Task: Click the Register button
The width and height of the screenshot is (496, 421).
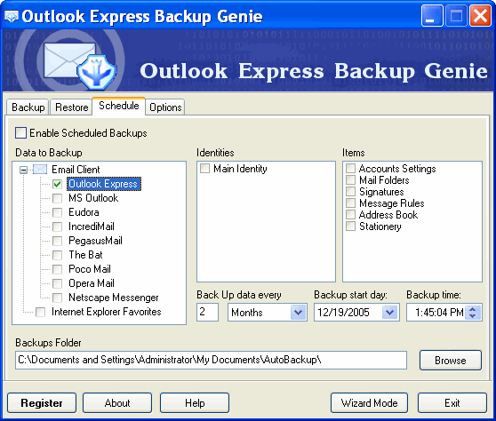Action: pyautogui.click(x=42, y=403)
